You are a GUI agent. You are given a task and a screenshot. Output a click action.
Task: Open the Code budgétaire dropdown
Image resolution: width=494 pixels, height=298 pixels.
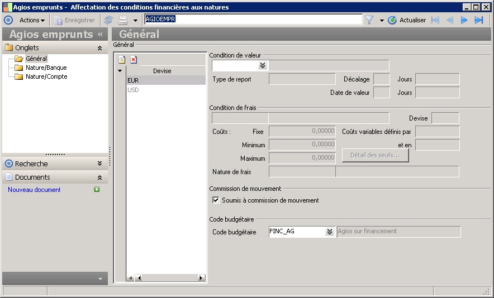[330, 232]
